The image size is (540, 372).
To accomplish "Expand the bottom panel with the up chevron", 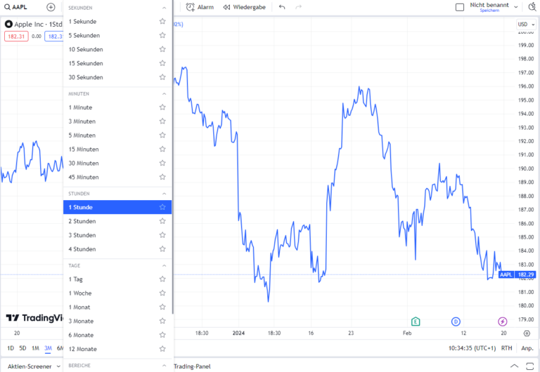I will (x=514, y=366).
